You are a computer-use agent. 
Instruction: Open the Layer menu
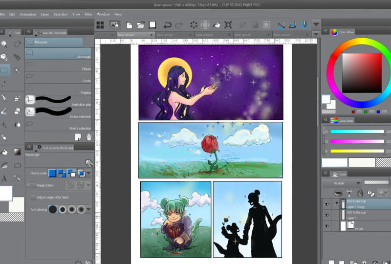pyautogui.click(x=45, y=14)
